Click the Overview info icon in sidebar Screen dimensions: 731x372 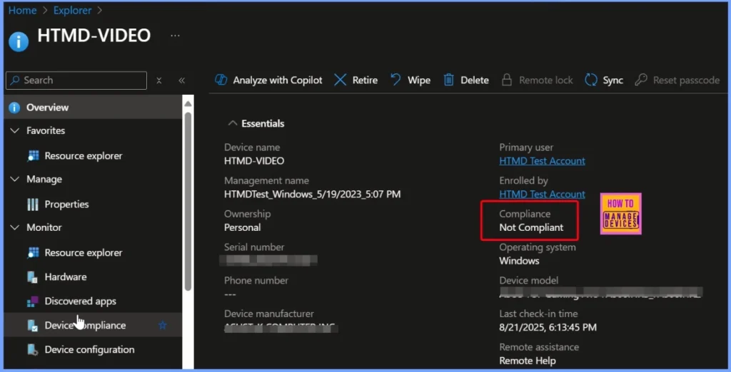[x=14, y=108]
